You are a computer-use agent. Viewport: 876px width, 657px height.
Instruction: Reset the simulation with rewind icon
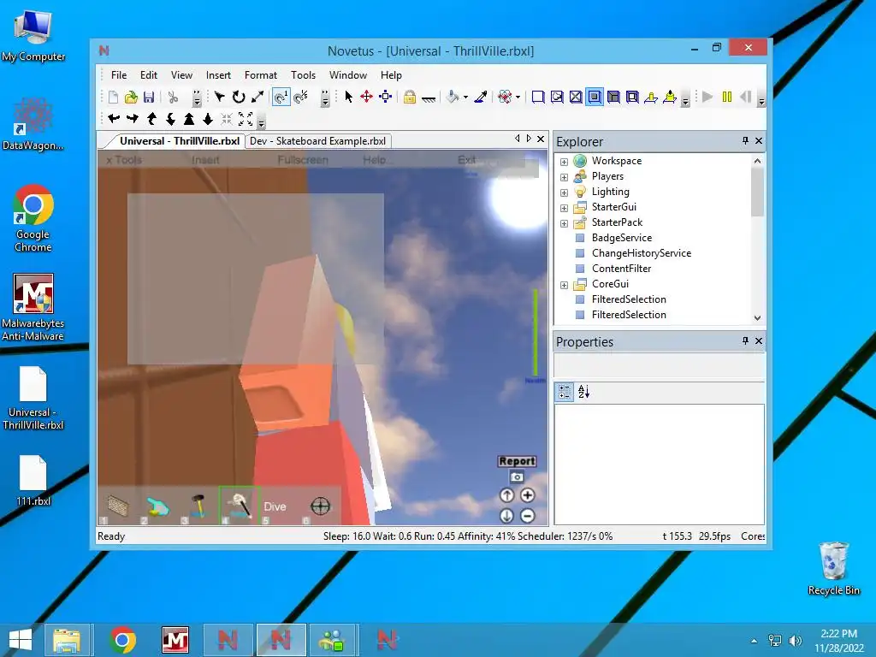click(745, 98)
